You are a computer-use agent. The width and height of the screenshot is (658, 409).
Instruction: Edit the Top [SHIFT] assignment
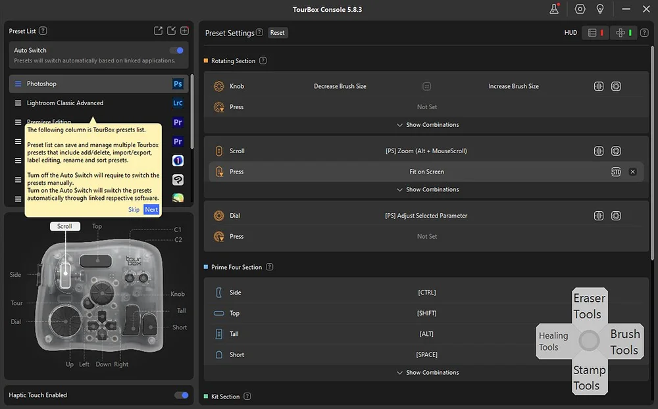(x=427, y=314)
